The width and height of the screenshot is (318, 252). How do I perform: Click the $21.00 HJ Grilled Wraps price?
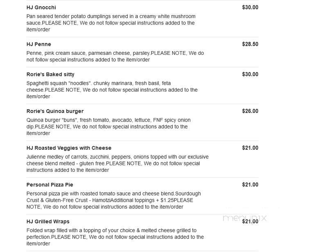(250, 221)
